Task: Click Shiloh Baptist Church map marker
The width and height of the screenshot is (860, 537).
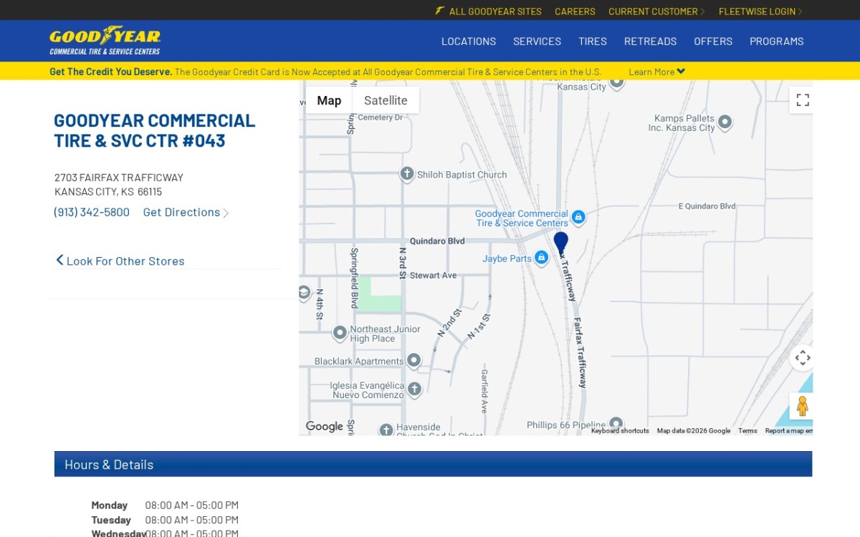Action: [407, 174]
